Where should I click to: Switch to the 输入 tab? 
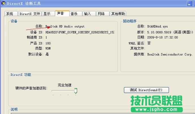click(x=89, y=14)
